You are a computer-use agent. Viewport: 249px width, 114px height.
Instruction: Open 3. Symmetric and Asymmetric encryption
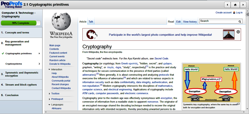[21, 74]
